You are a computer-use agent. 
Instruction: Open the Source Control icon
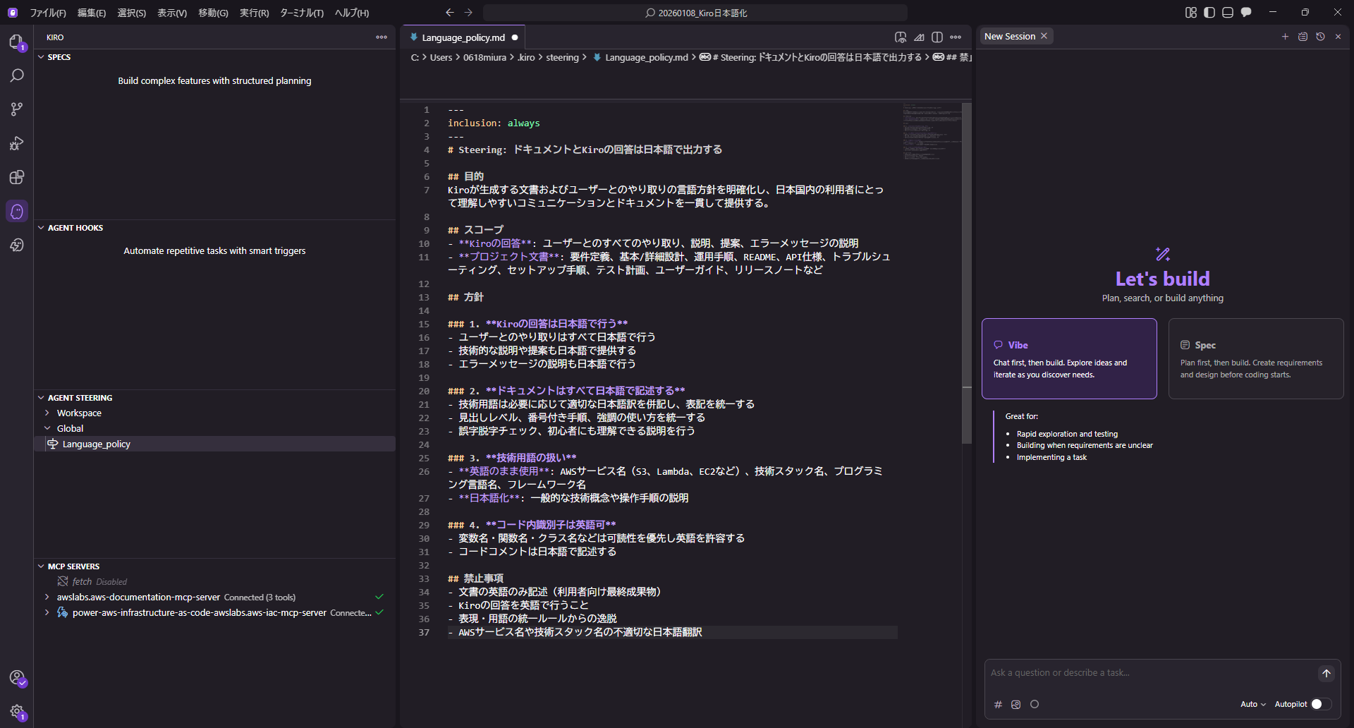click(17, 109)
